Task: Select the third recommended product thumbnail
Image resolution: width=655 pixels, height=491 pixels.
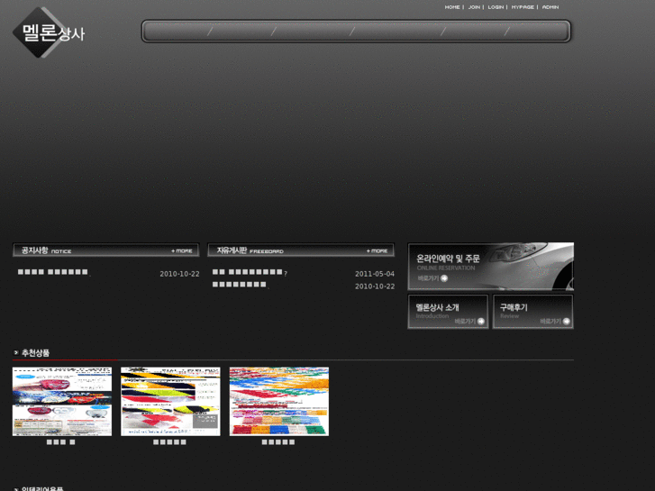Action: pos(278,402)
